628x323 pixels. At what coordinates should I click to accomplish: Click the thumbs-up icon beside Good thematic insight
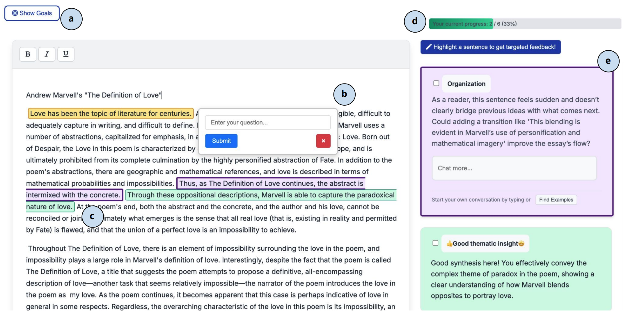[x=450, y=243]
